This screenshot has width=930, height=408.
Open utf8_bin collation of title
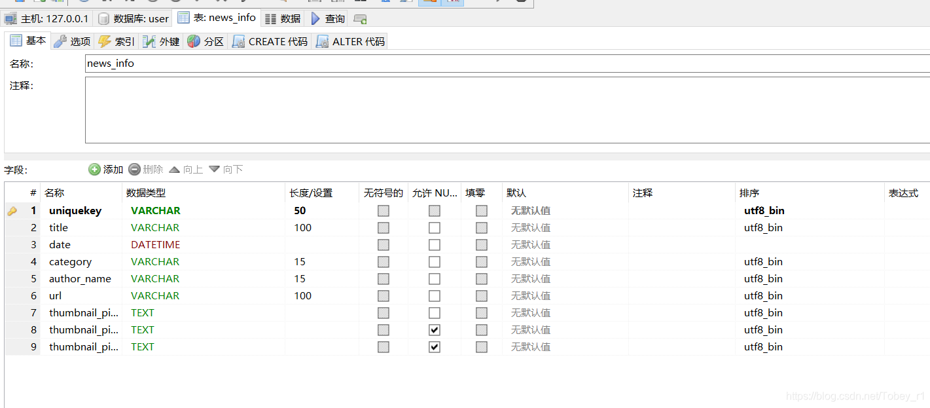tap(764, 228)
